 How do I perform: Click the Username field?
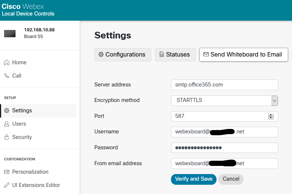pos(224,132)
